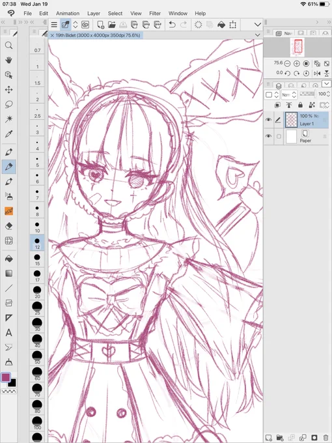Select the Zoom magnifier tool

click(8, 46)
